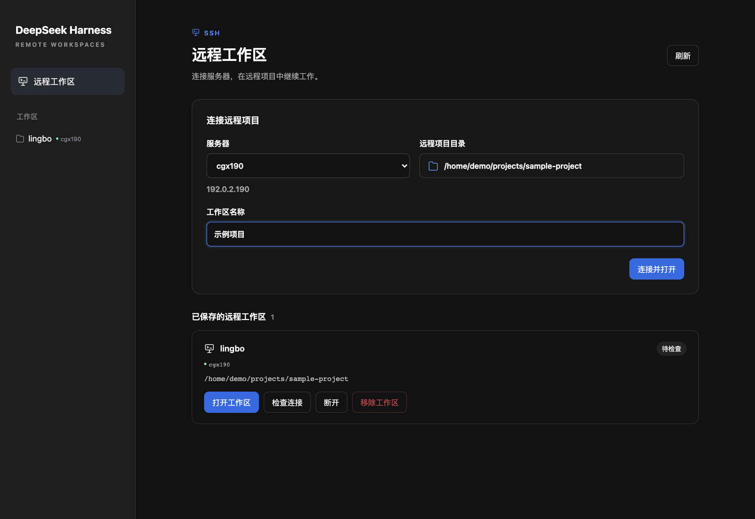Click cgx190 tag beside sidebar lingbo
This screenshot has height=519, width=755.
pyautogui.click(x=70, y=139)
